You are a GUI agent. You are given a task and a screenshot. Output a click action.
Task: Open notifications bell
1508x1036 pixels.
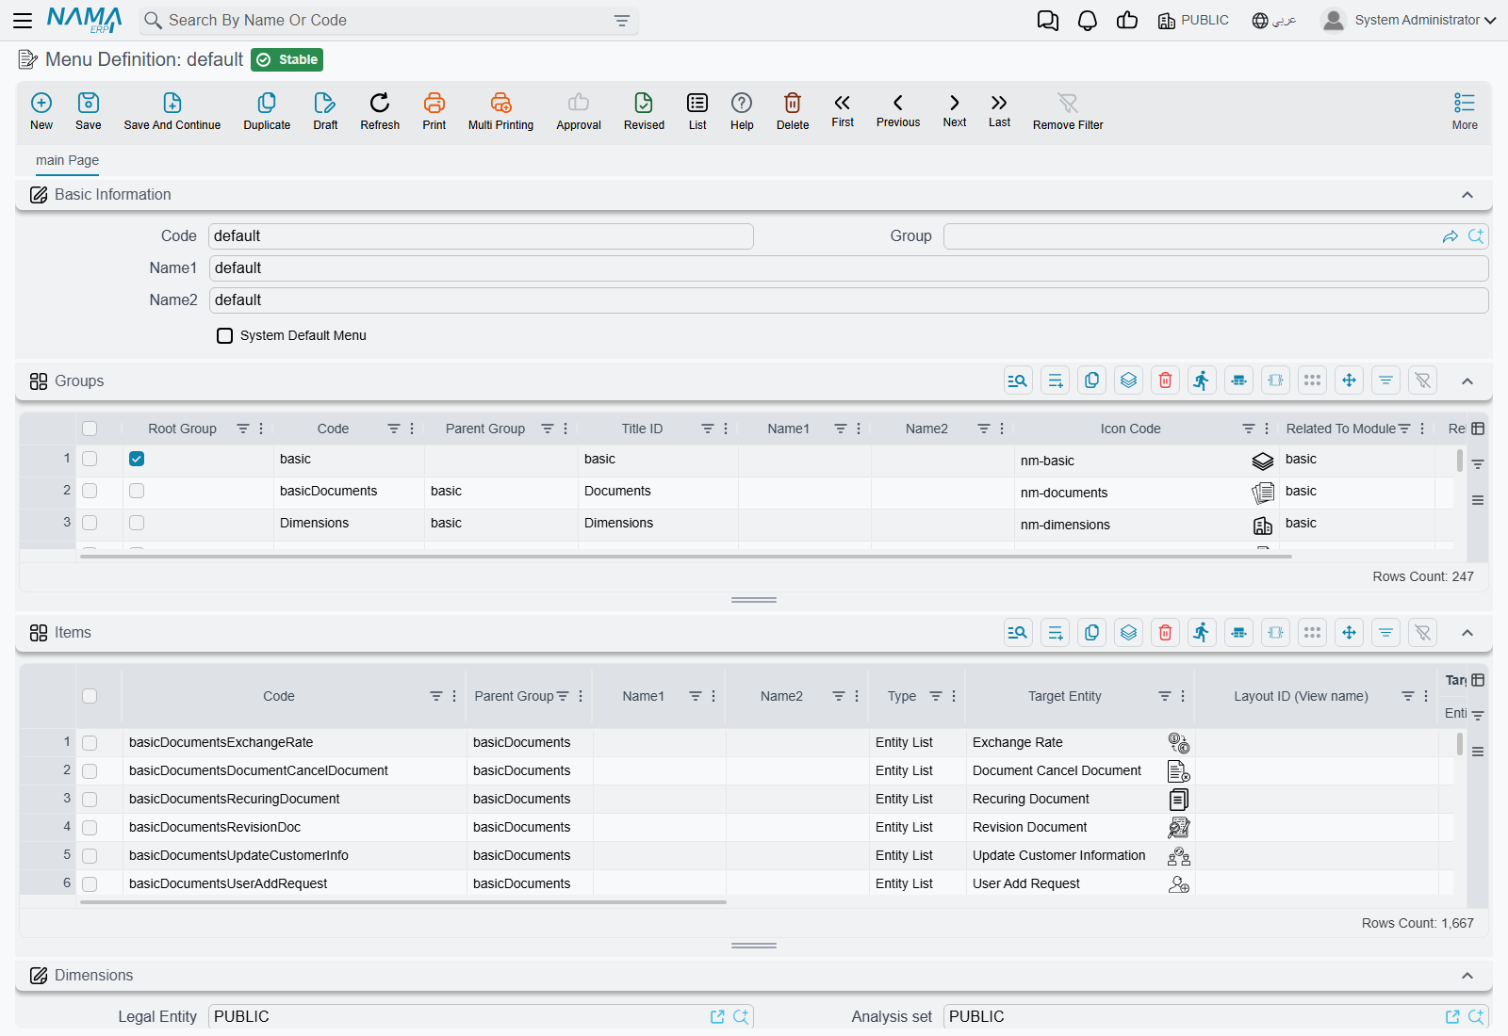coord(1088,20)
